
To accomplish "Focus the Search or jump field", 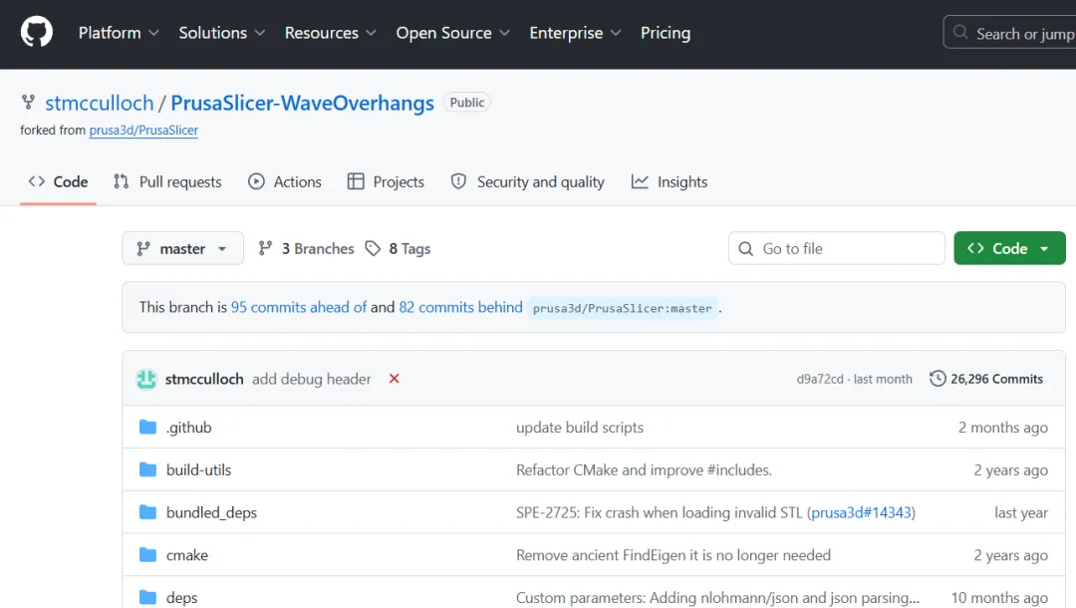I will pyautogui.click(x=1009, y=33).
